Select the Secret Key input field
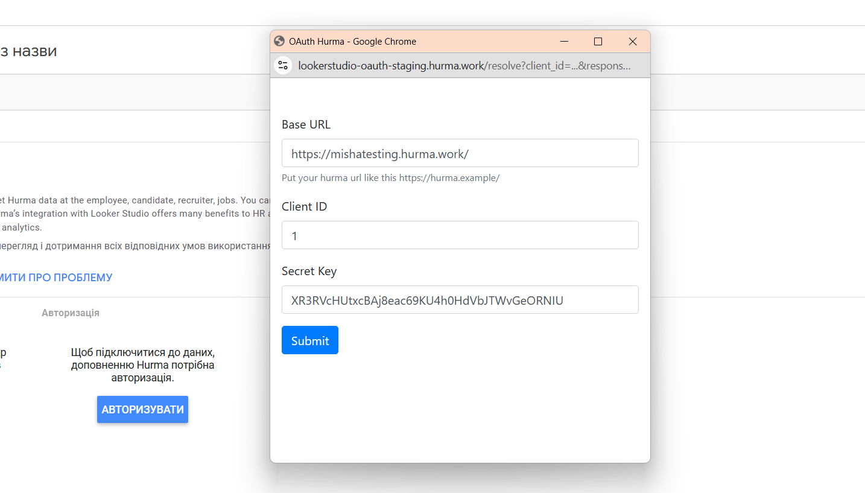This screenshot has width=865, height=493. 460,300
